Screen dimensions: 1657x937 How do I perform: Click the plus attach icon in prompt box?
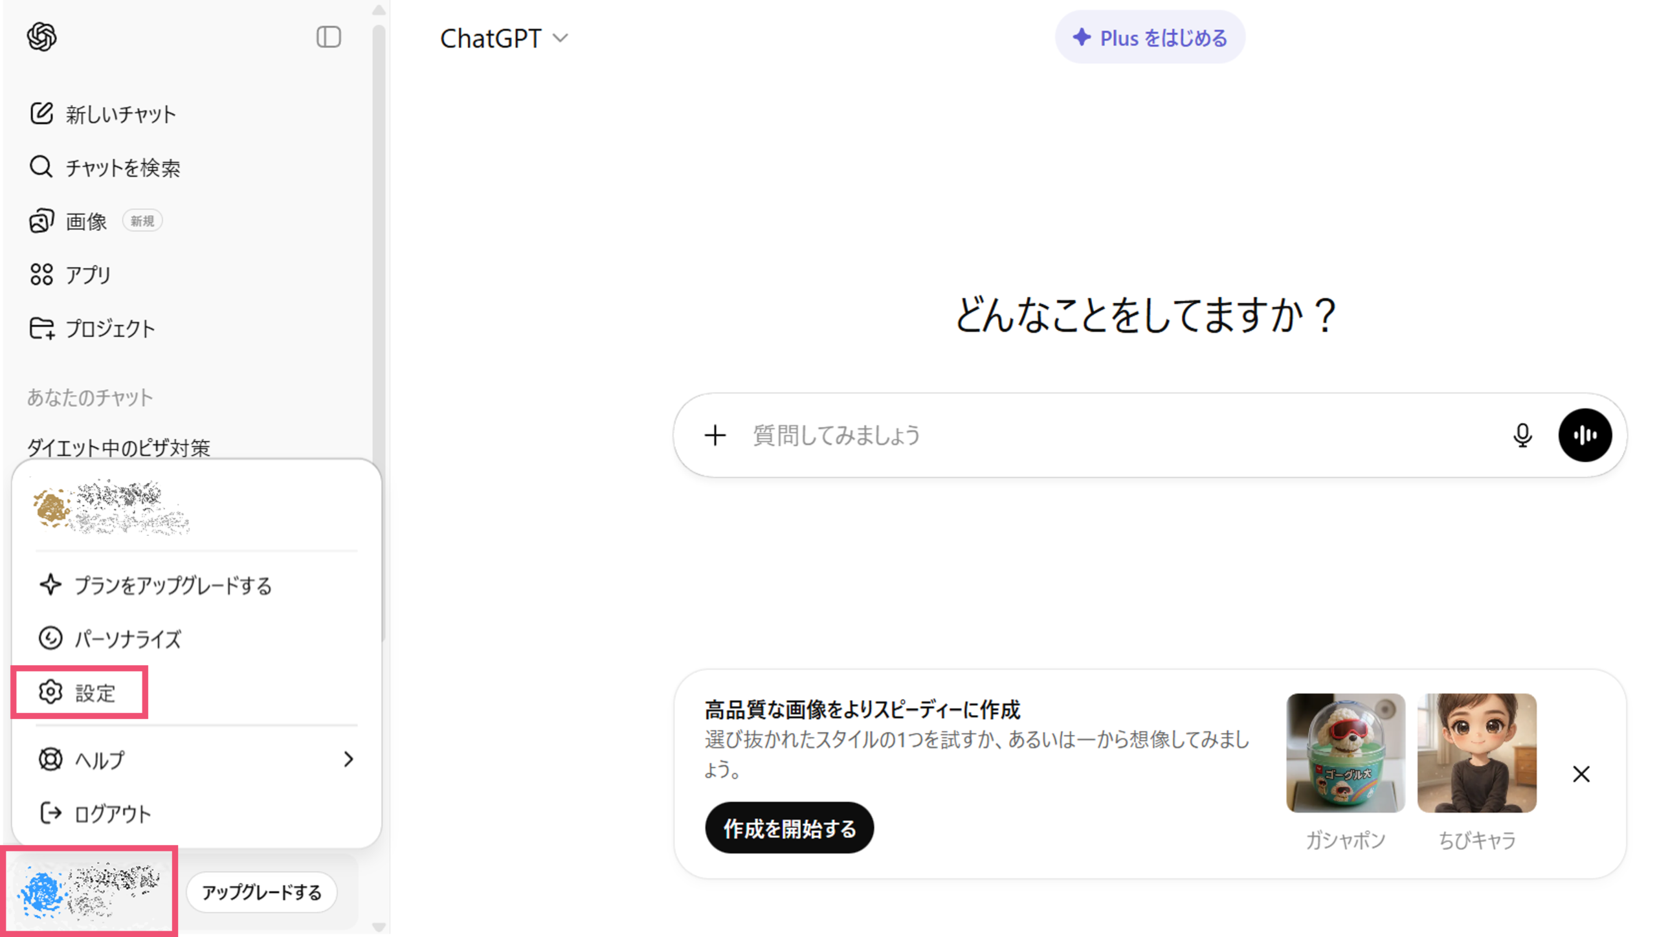coord(715,435)
